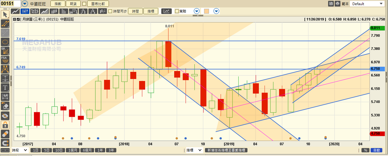Click the stock code 00151 input field
This screenshot has height=156, width=388.
pyautogui.click(x=11, y=4)
